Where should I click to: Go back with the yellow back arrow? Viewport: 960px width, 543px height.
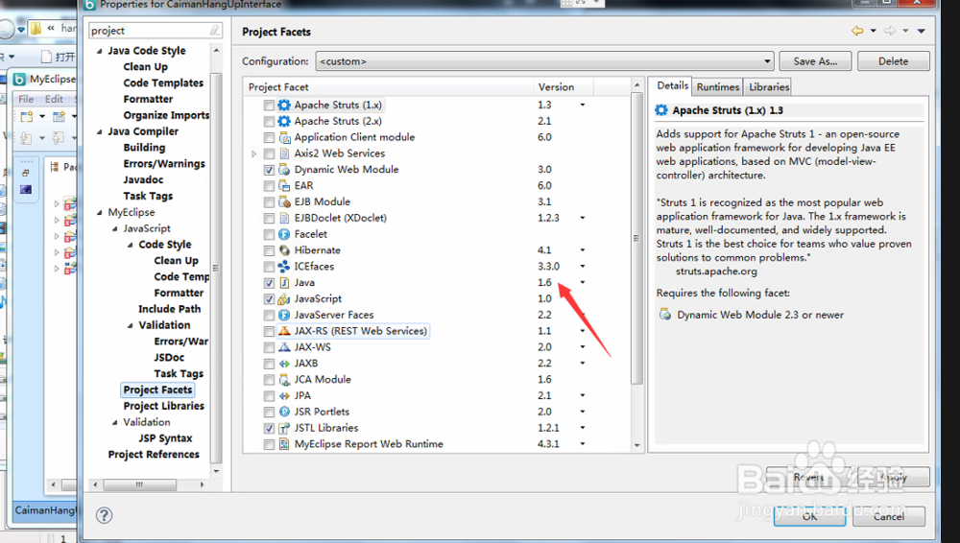[x=857, y=31]
